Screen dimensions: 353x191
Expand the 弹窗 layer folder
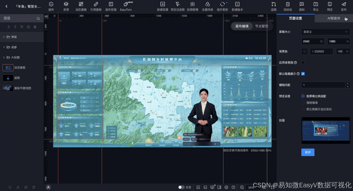click(4, 37)
